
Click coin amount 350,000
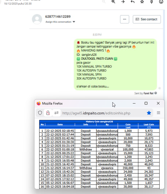[128, 168]
